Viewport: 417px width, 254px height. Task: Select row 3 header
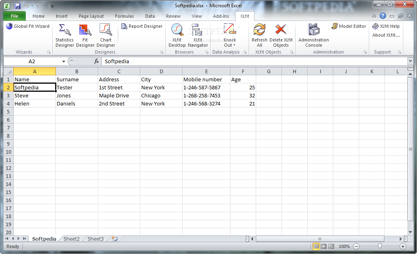click(x=8, y=95)
